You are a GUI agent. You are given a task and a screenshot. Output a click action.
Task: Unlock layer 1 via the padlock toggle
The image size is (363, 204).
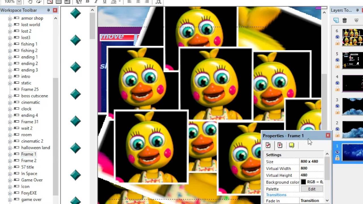337,157
